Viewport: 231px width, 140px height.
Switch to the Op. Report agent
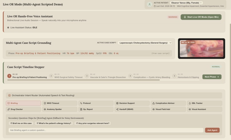point(96,109)
